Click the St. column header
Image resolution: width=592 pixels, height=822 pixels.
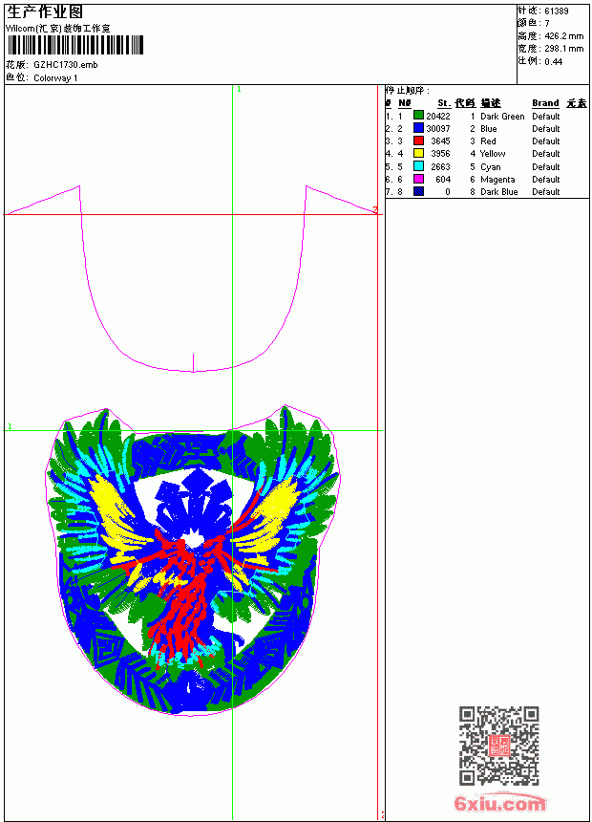point(444,103)
